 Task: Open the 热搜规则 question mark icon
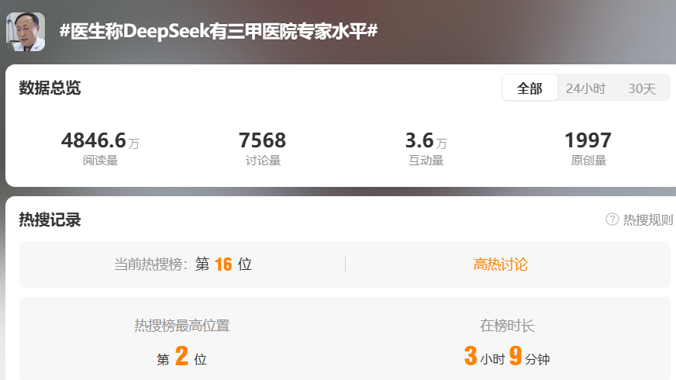(x=612, y=219)
